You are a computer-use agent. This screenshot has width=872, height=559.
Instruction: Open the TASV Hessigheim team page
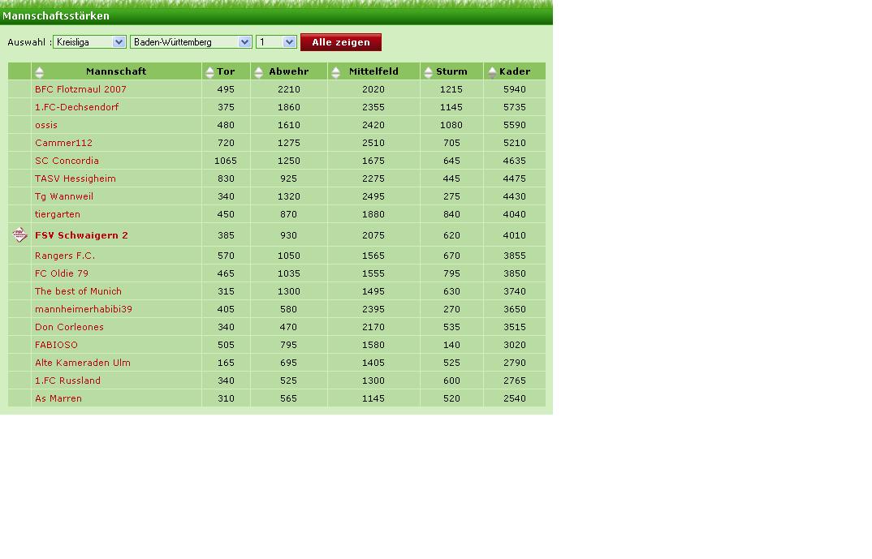pos(75,178)
